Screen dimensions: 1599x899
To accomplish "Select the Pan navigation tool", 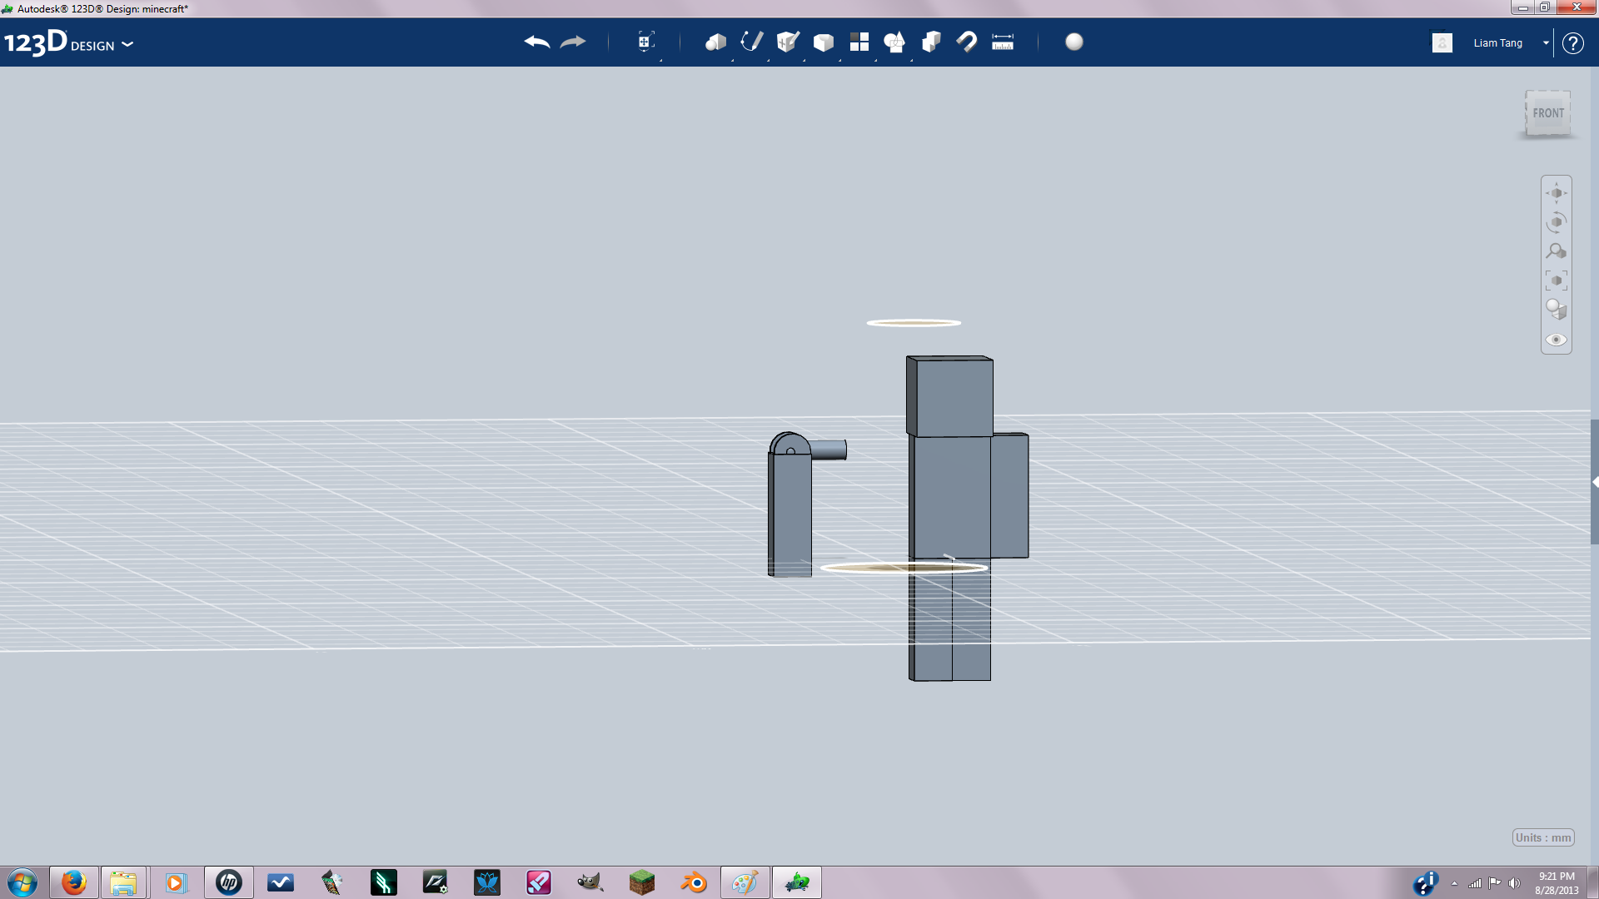I will coord(1557,193).
